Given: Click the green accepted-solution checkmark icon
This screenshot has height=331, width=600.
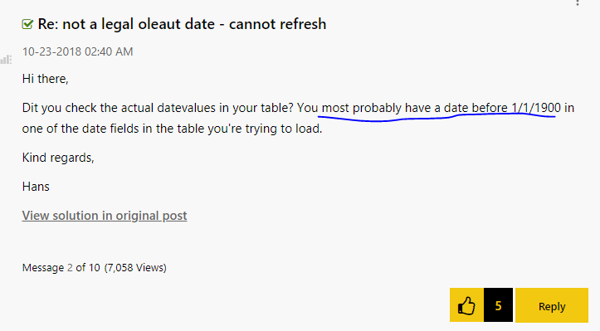Looking at the screenshot, I should [27, 24].
